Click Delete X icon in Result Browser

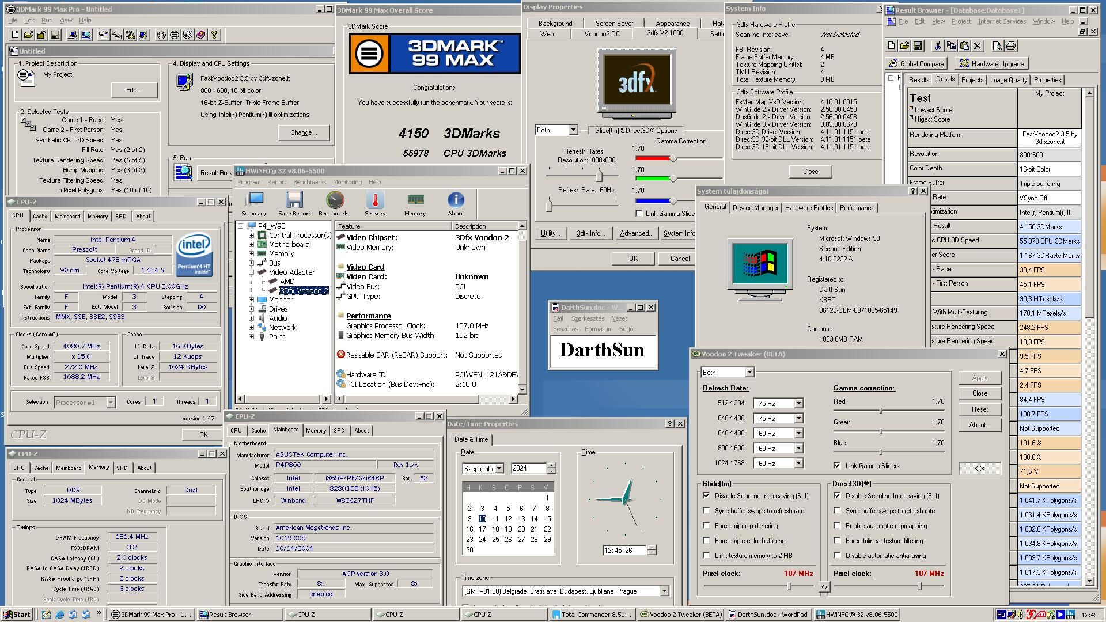(978, 45)
